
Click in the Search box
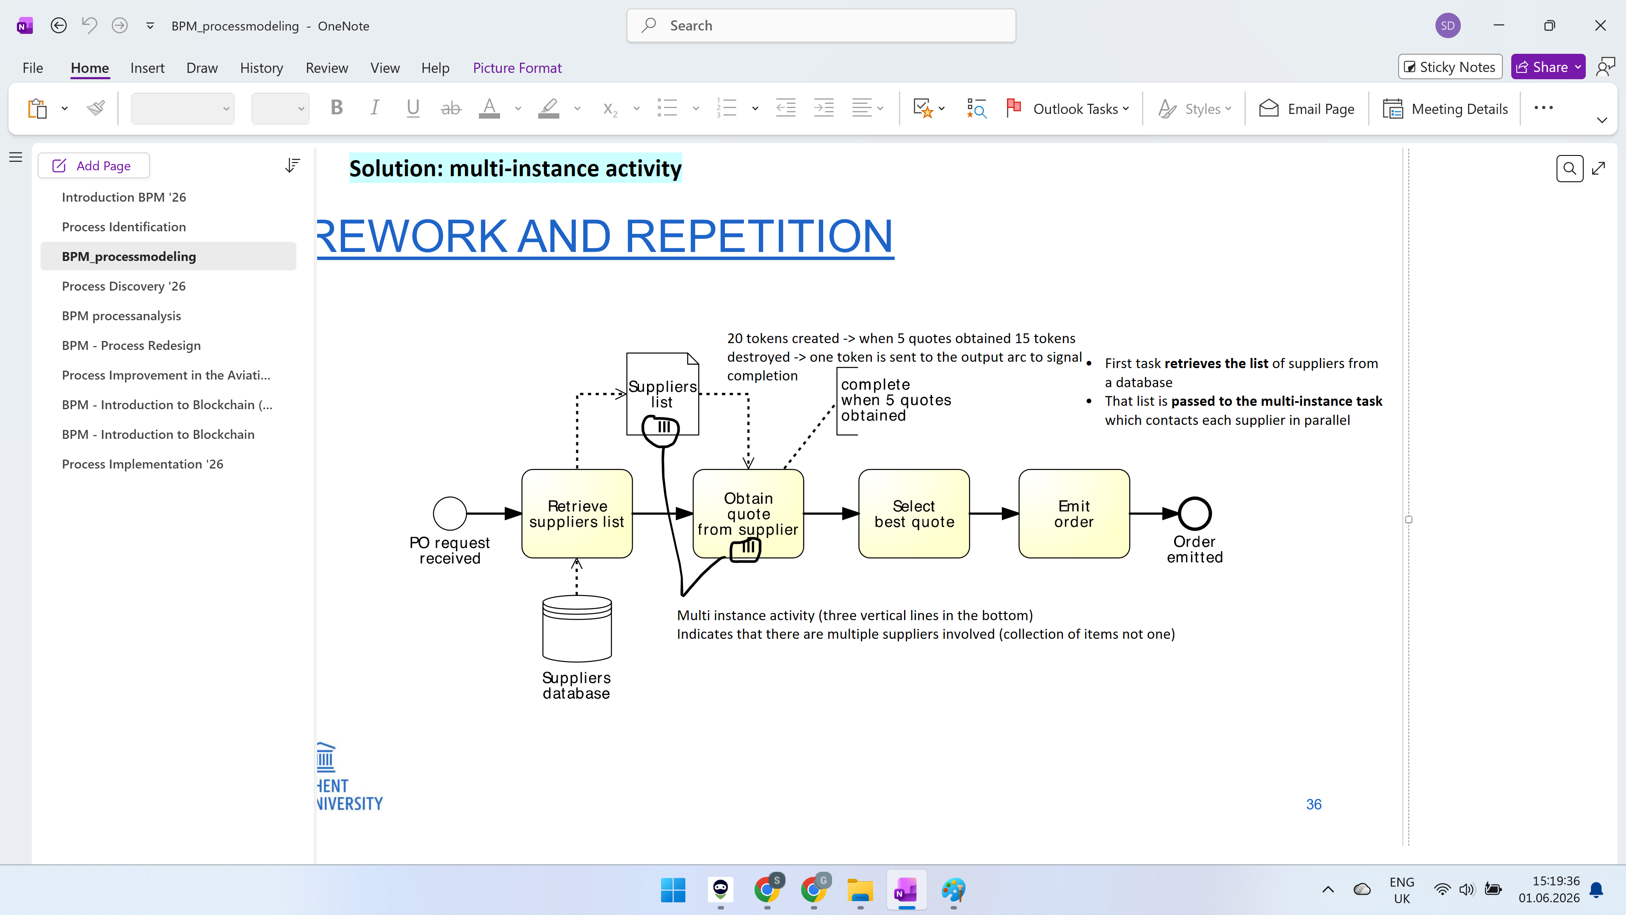821,26
